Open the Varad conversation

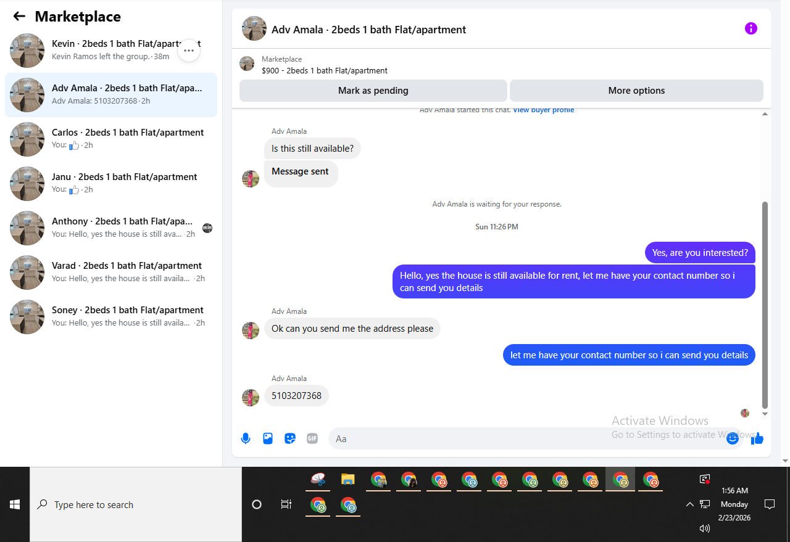[x=111, y=273]
